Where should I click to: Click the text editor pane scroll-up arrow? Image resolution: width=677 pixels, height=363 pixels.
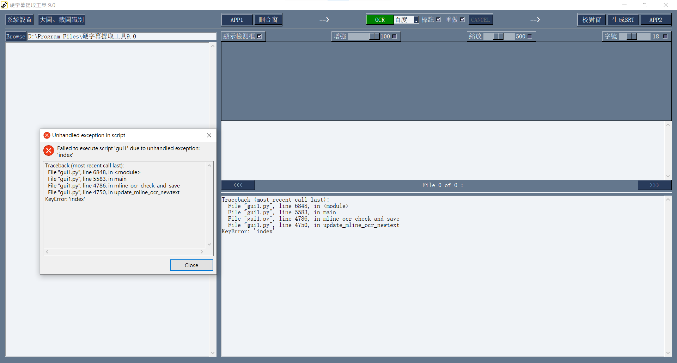(x=668, y=124)
